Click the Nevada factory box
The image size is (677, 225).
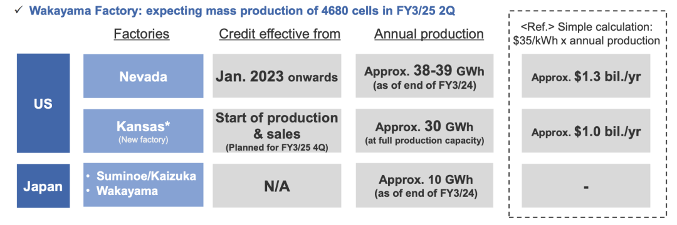tap(144, 76)
